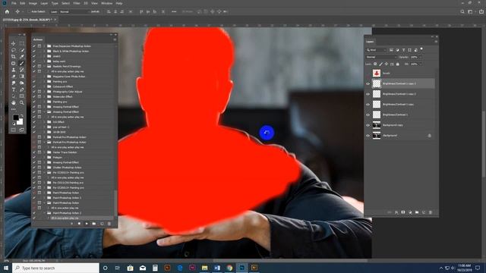Hide the Brightness/Contrast 1 copy 2 layer

pyautogui.click(x=368, y=94)
